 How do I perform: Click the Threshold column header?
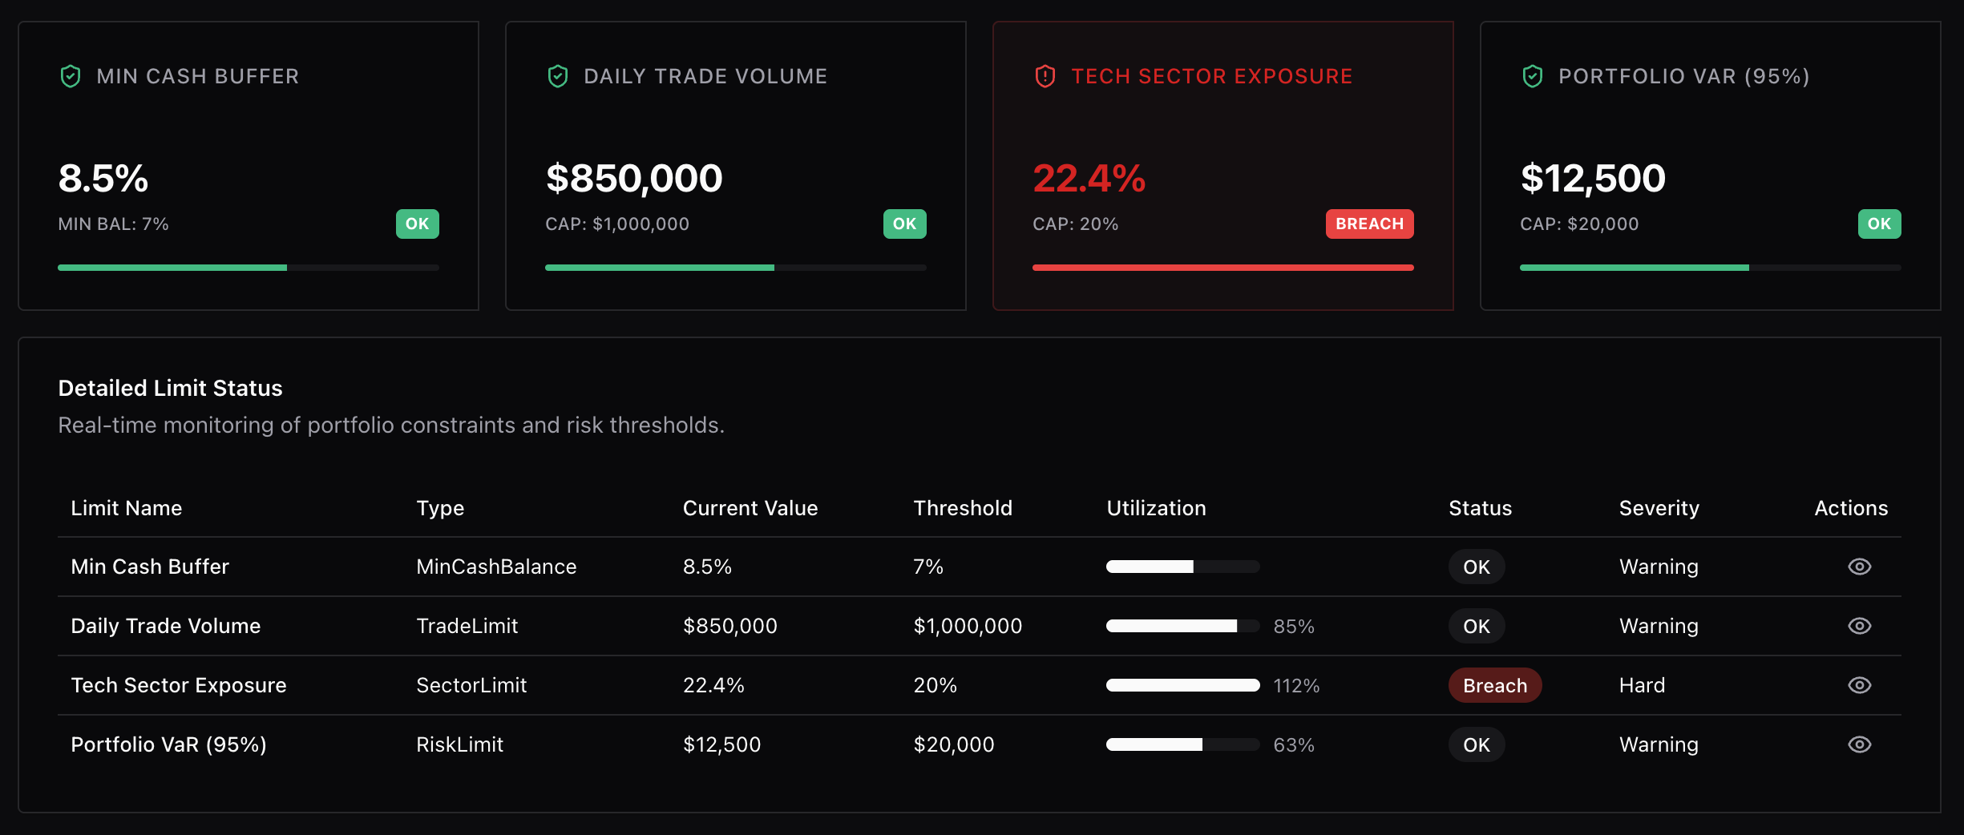963,508
